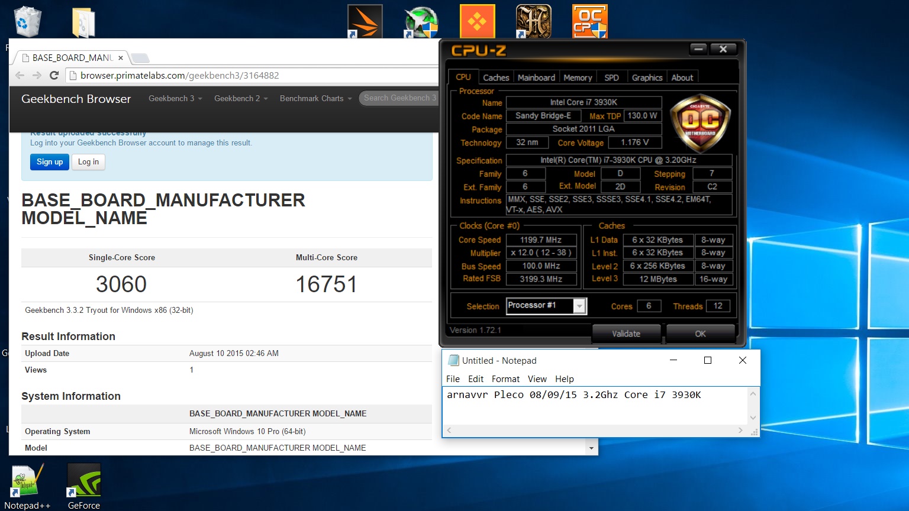Launch the OC CPU desktop shortcut
The height and width of the screenshot is (511, 909).
(x=589, y=21)
